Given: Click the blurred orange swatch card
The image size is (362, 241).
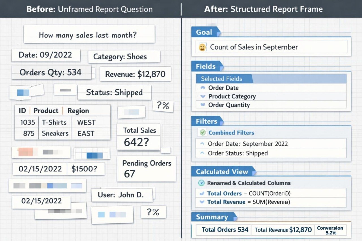Looking at the screenshot, I should click(41, 152).
